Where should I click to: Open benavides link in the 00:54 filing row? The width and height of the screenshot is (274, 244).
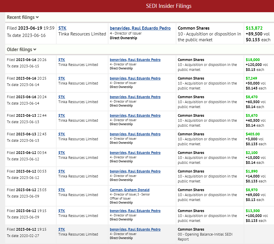point(135,153)
